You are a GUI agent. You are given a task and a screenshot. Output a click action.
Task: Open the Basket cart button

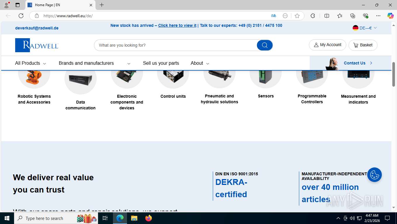coord(363,45)
